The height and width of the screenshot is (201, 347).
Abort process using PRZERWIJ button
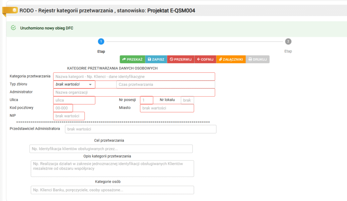click(x=181, y=59)
